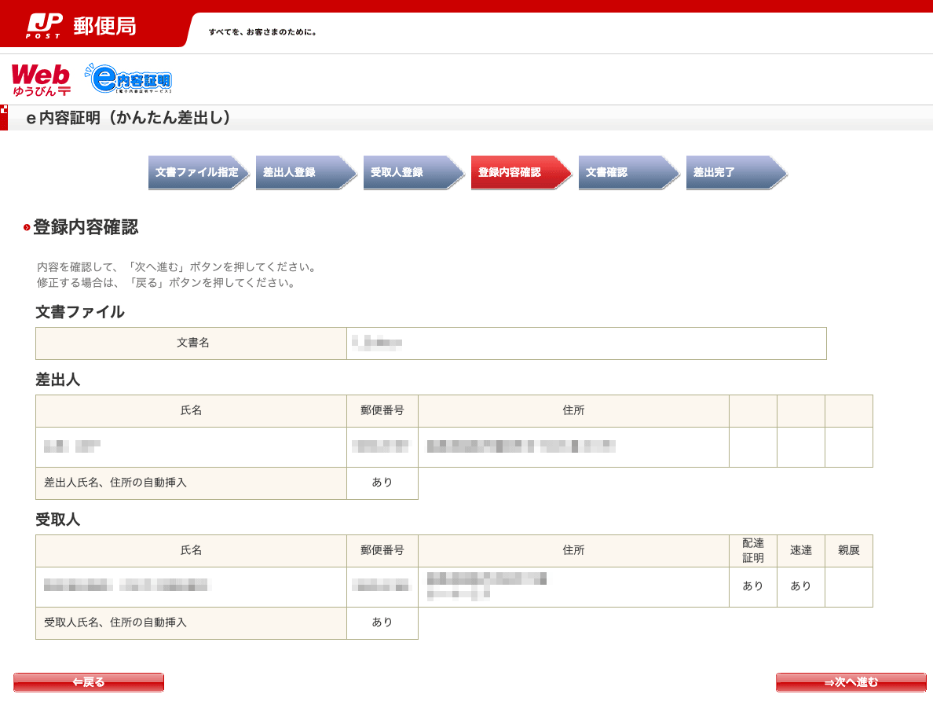
Task: Click the 修正する場合は instruction line
Action: pos(167,283)
